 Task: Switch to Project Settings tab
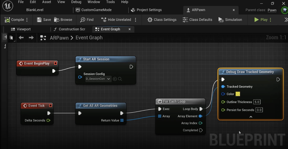146,10
